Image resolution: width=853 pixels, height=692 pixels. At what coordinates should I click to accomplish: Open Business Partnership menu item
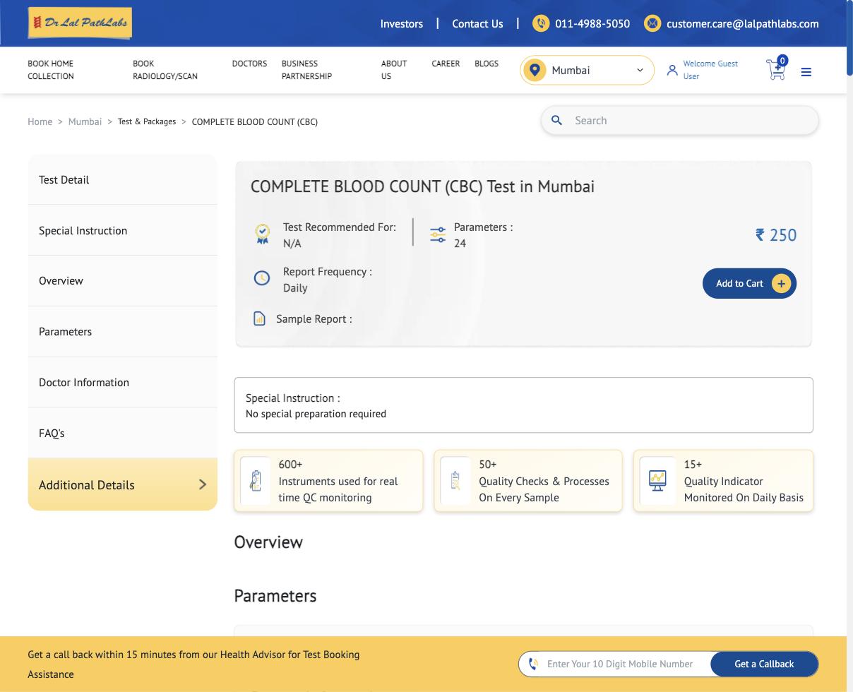pos(306,70)
